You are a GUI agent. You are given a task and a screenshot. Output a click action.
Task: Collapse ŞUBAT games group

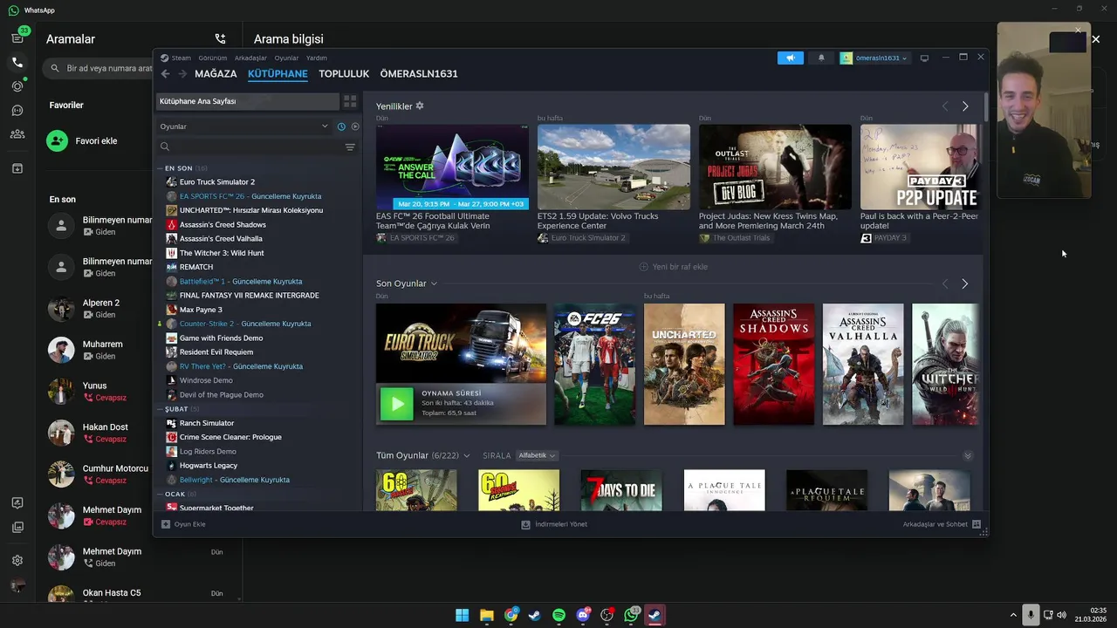click(161, 409)
